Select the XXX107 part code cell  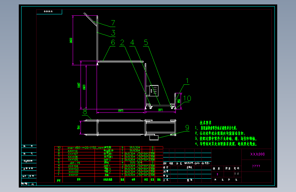click(73, 154)
